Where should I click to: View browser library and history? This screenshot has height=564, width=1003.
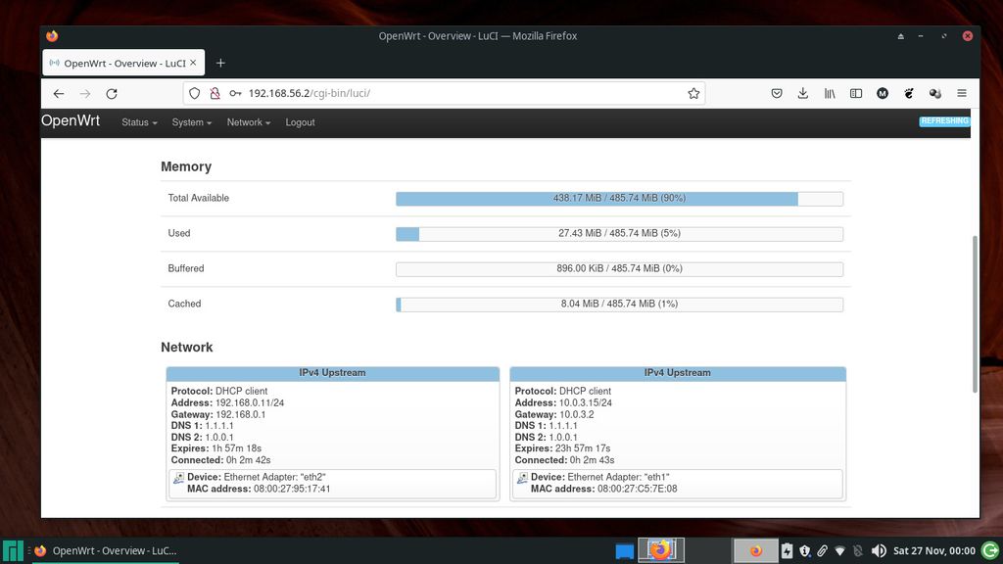coord(830,92)
